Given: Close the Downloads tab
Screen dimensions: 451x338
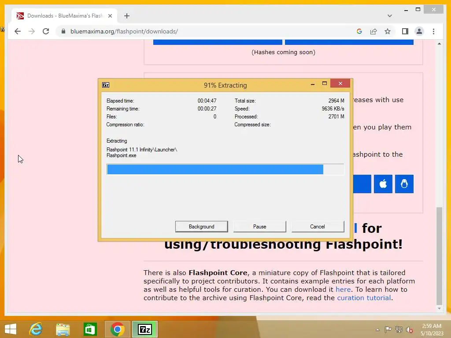Looking at the screenshot, I should [110, 16].
